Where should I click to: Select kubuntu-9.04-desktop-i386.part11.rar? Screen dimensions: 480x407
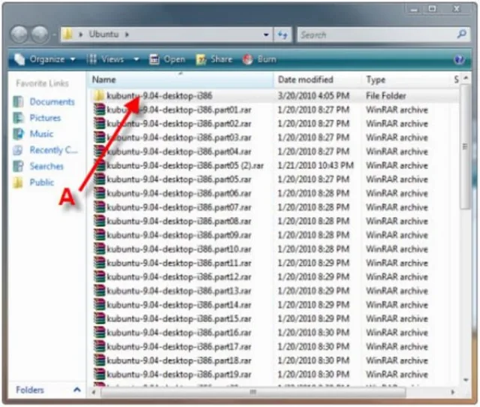coord(178,263)
